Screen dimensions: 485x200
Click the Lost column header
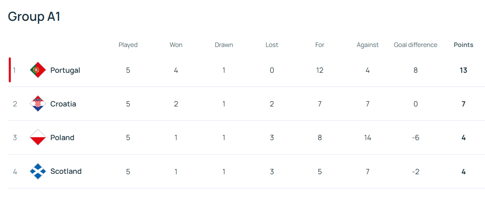point(272,45)
